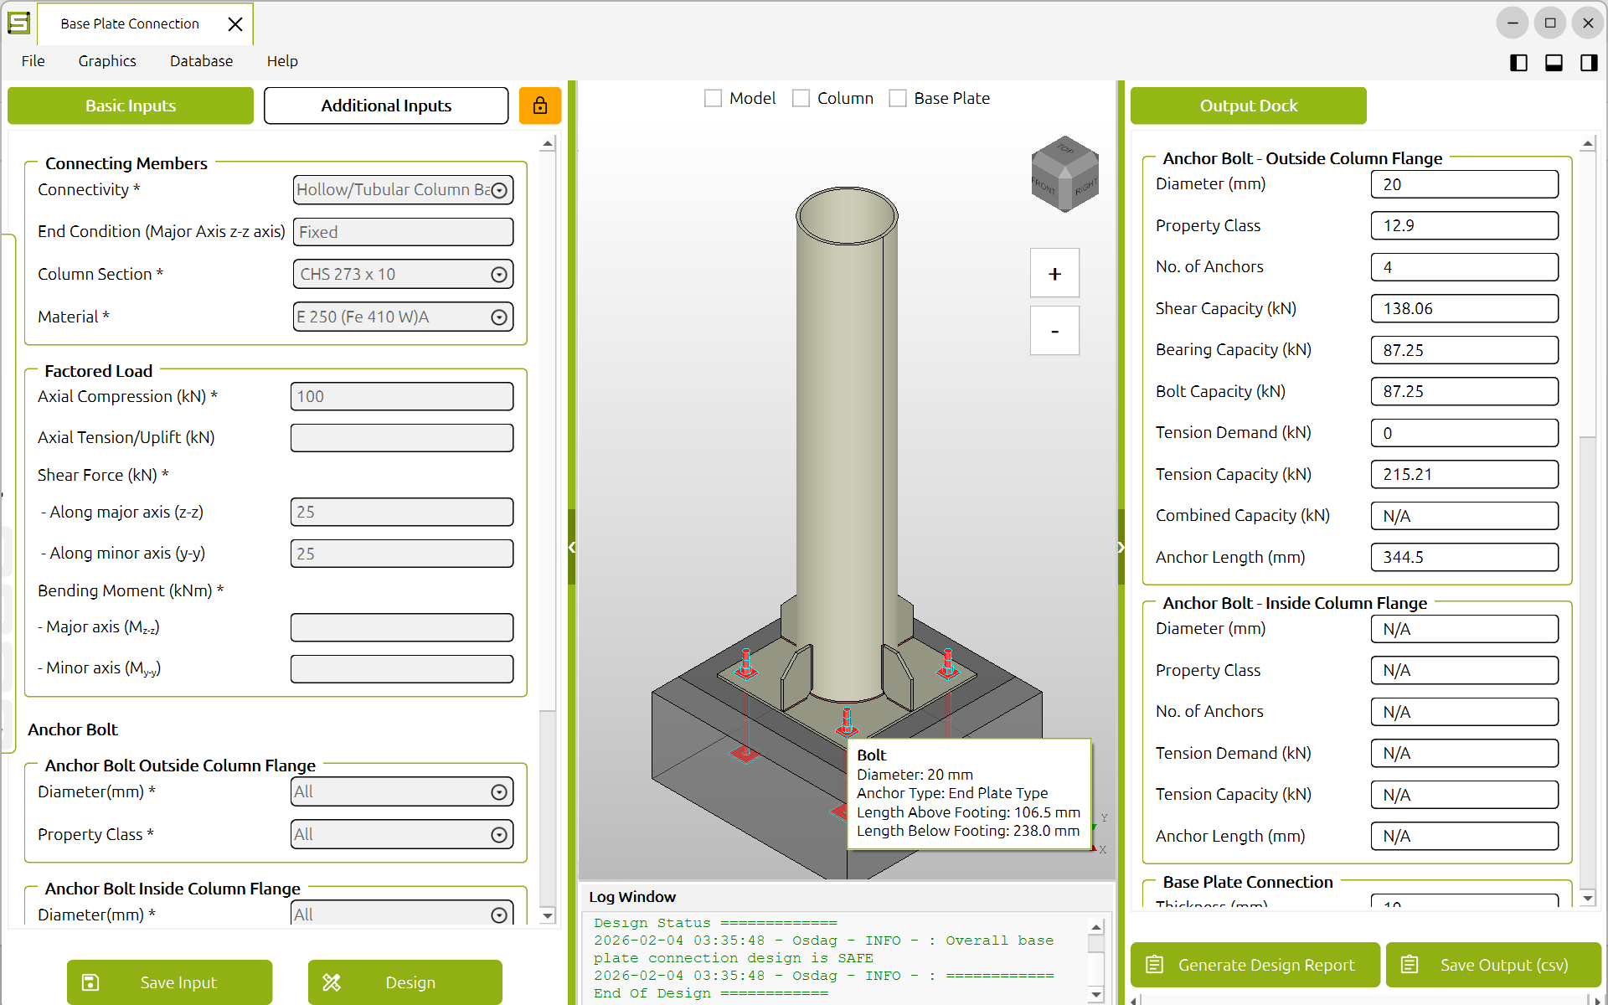Viewport: 1608px width, 1005px height.
Task: Click the 'Log Window' heading
Action: tap(632, 897)
